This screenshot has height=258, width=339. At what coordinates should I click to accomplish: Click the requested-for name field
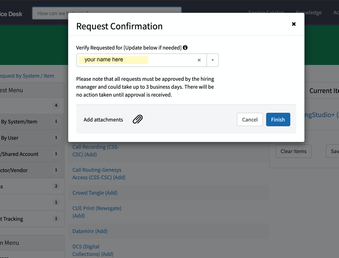point(134,60)
